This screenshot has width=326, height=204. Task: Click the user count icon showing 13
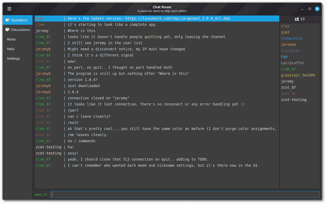pyautogui.click(x=297, y=19)
